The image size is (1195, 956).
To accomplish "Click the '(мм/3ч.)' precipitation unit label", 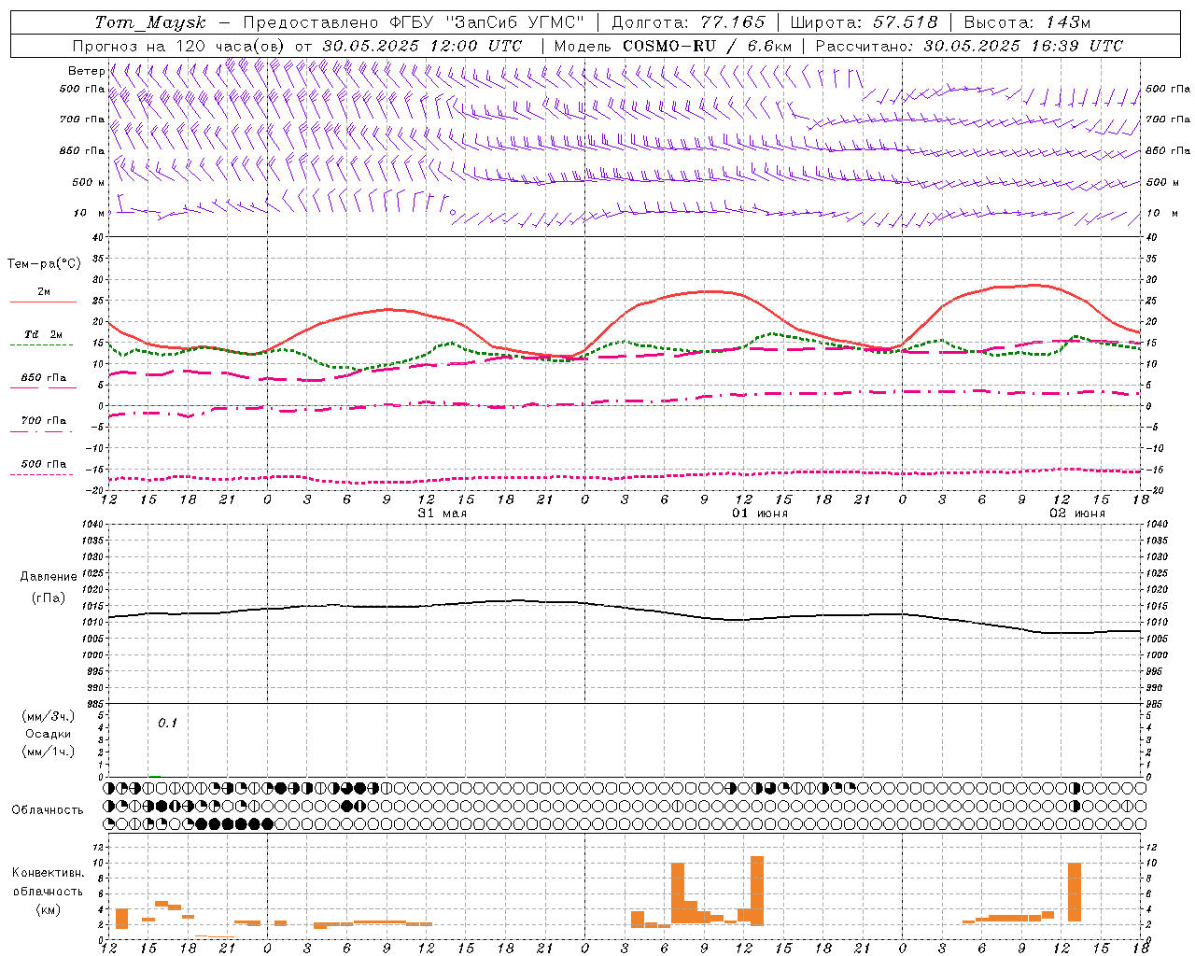I will click(48, 716).
